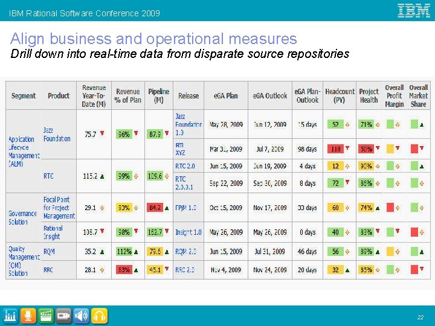Screen dimensions: 435x326
Task: Open the RQM 2.0 release link
Action: tap(185, 252)
